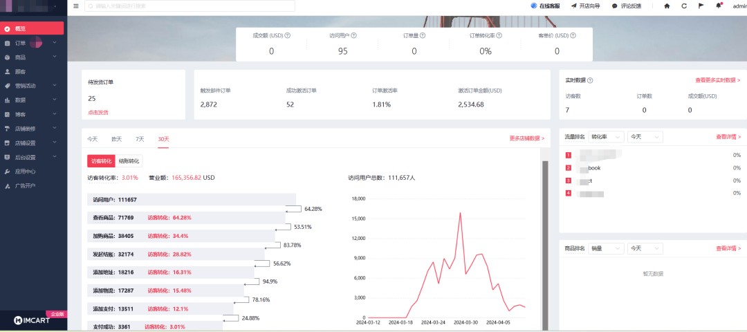
Task: Click the refresh icon in header
Action: tap(684, 6)
